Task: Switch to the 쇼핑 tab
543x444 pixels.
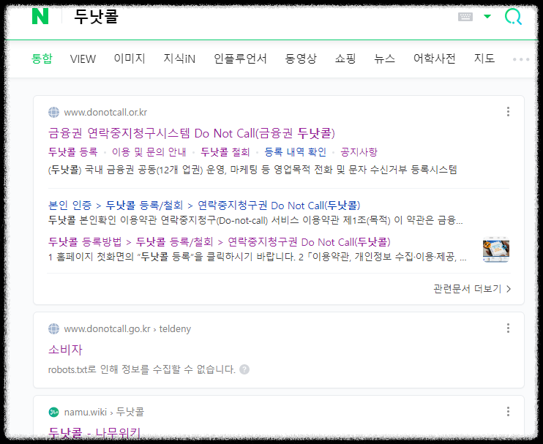Action: click(345, 59)
